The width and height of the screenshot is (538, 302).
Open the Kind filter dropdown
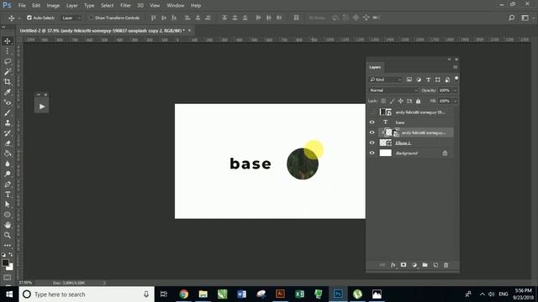386,80
